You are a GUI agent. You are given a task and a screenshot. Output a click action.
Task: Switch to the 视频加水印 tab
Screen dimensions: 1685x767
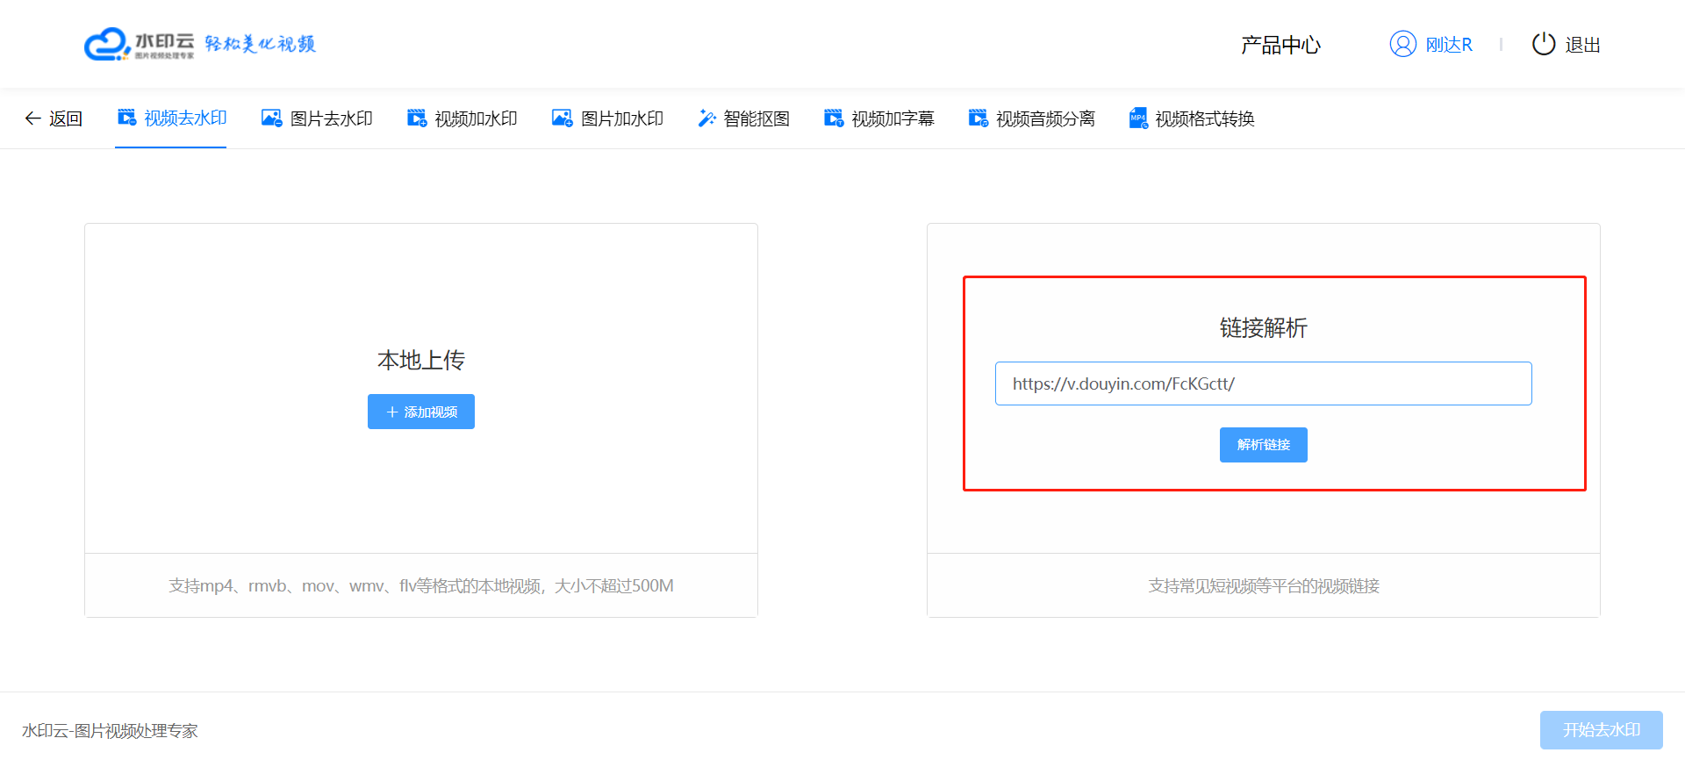(x=462, y=118)
